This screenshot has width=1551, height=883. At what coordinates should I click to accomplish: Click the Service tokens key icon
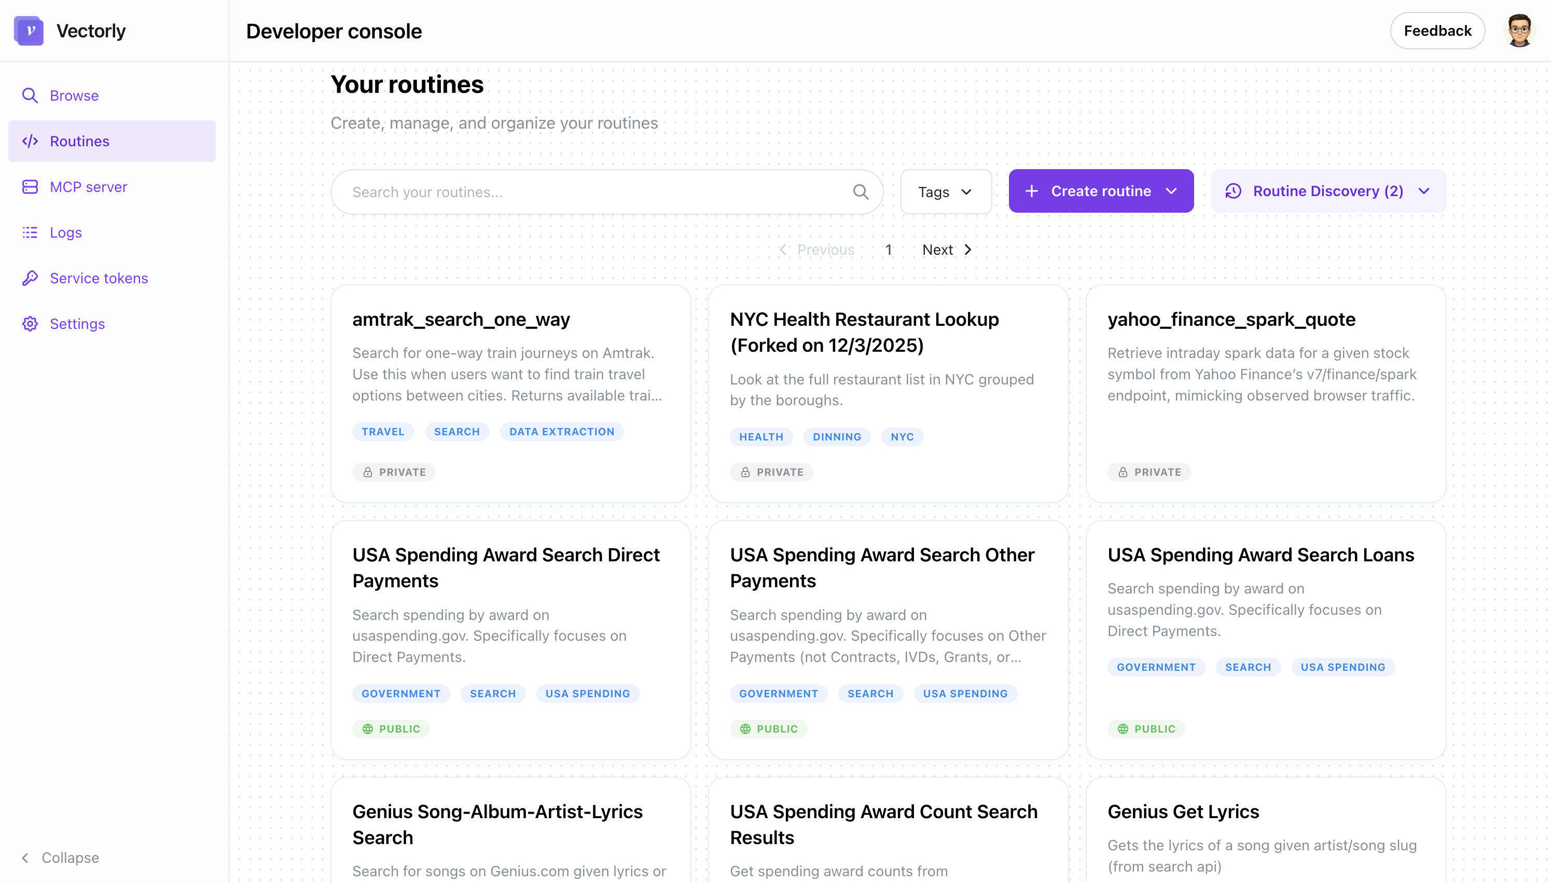click(30, 278)
